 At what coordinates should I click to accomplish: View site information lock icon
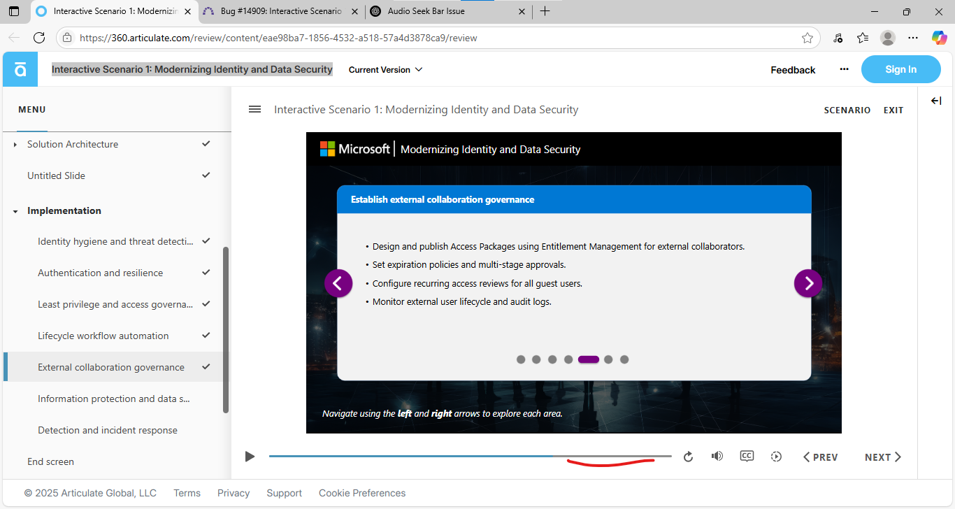coord(66,38)
